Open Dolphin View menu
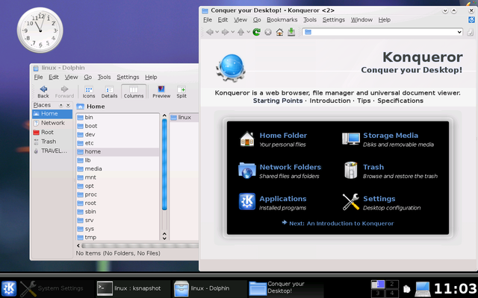The height and width of the screenshot is (298, 478). coord(71,77)
